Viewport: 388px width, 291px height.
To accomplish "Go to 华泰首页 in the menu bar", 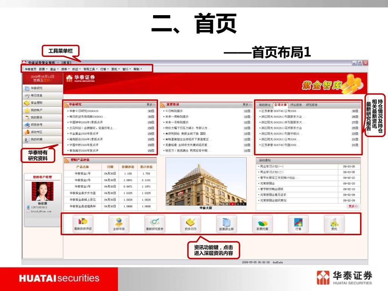I will [x=30, y=69].
